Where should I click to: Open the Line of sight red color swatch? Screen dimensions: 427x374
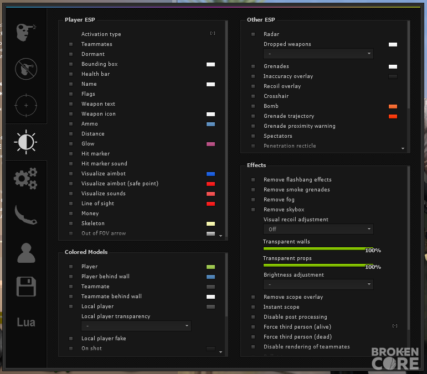pyautogui.click(x=210, y=204)
